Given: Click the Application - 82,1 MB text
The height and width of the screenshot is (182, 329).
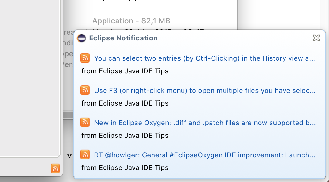Looking at the screenshot, I should click(131, 21).
